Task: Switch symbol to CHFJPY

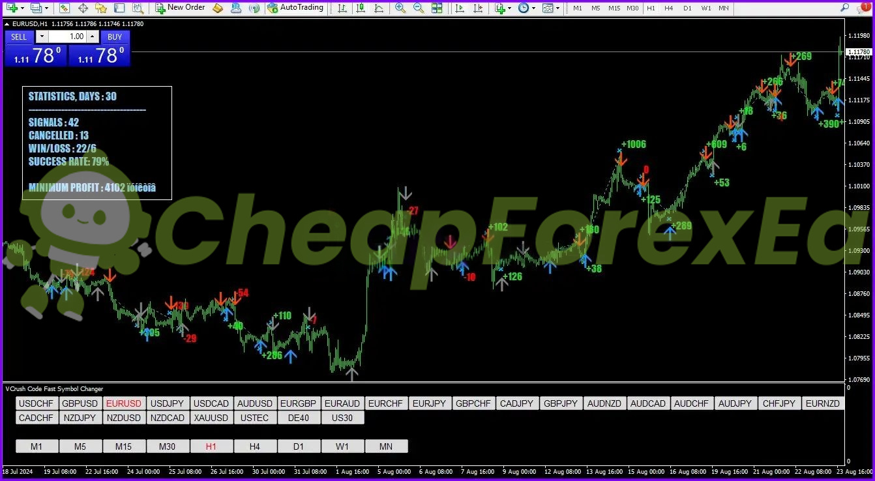Action: 779,403
